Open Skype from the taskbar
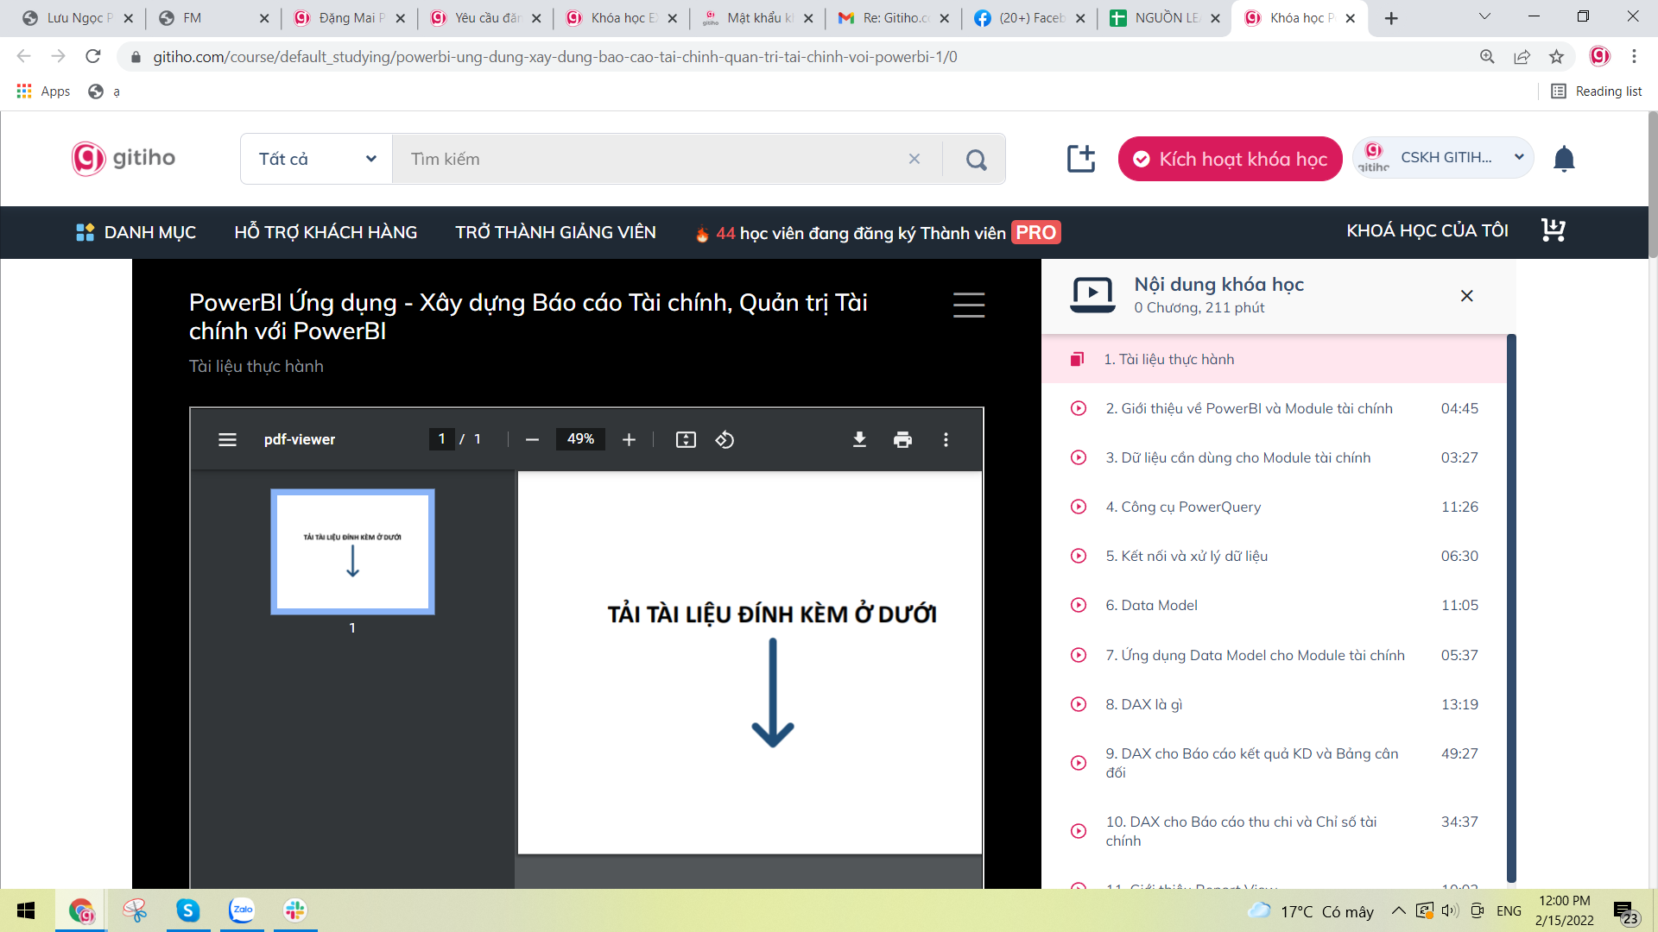Viewport: 1658px width, 932px height. (188, 910)
